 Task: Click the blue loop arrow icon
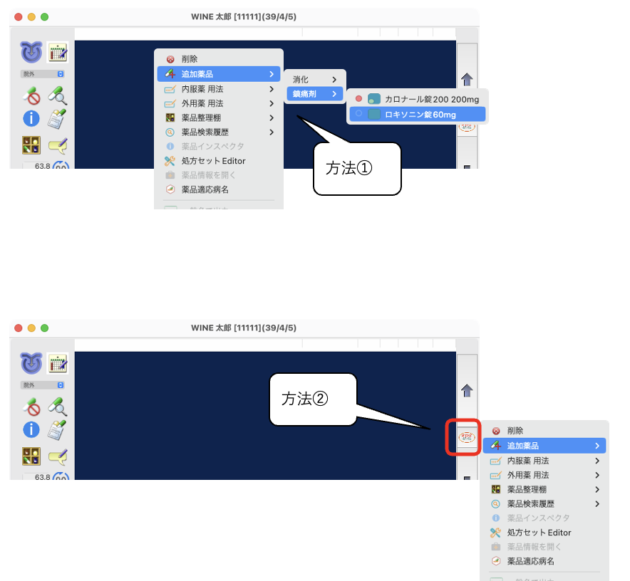(31, 51)
